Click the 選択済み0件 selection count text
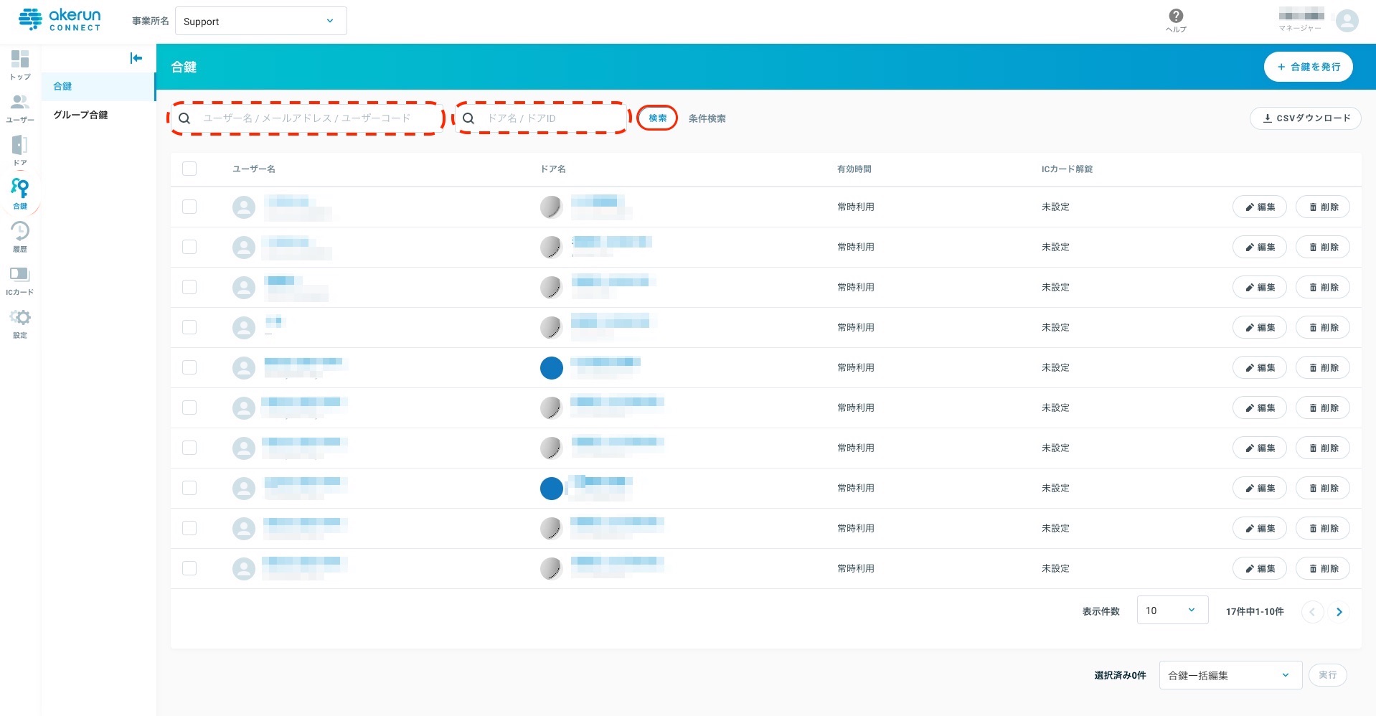 [1120, 675]
